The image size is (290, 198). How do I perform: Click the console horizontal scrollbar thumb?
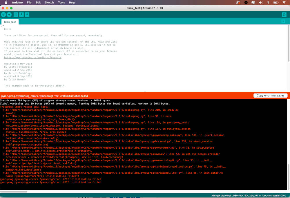(14, 192)
